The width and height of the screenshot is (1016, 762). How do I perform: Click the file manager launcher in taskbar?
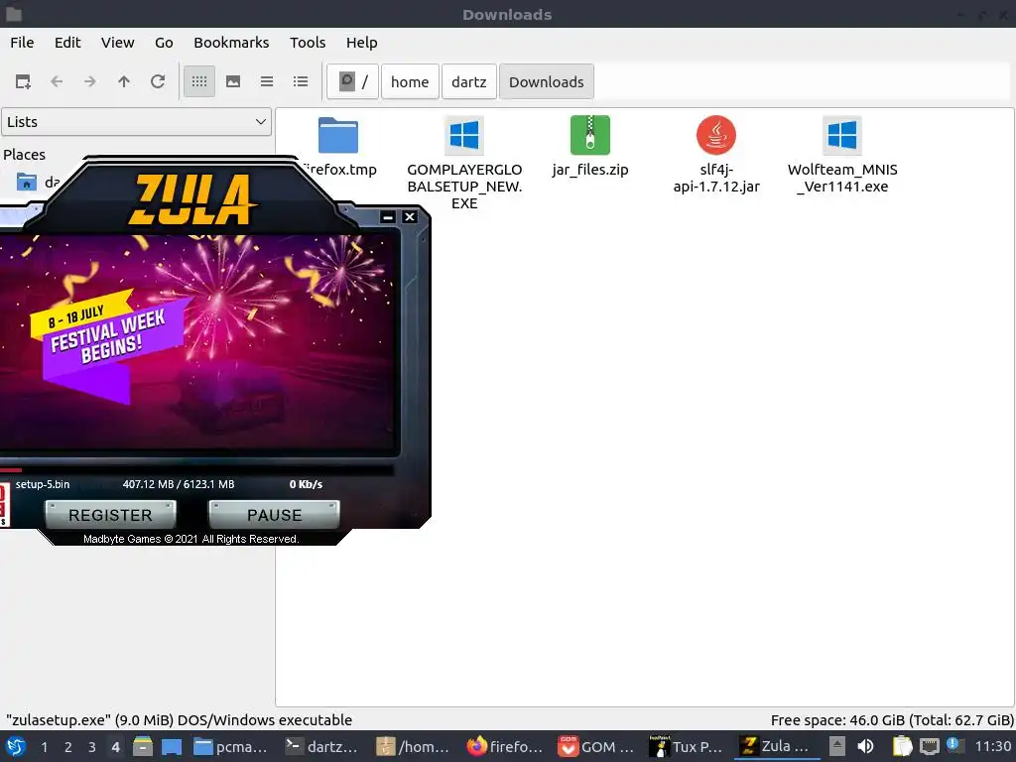click(x=143, y=746)
